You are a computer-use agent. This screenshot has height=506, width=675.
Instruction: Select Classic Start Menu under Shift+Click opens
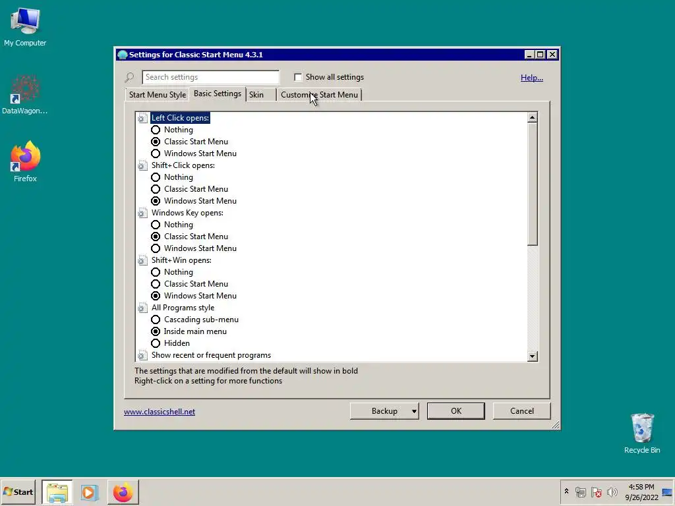pos(156,189)
